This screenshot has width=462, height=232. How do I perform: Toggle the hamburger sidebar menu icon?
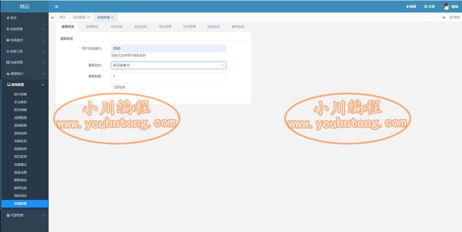pos(57,6)
